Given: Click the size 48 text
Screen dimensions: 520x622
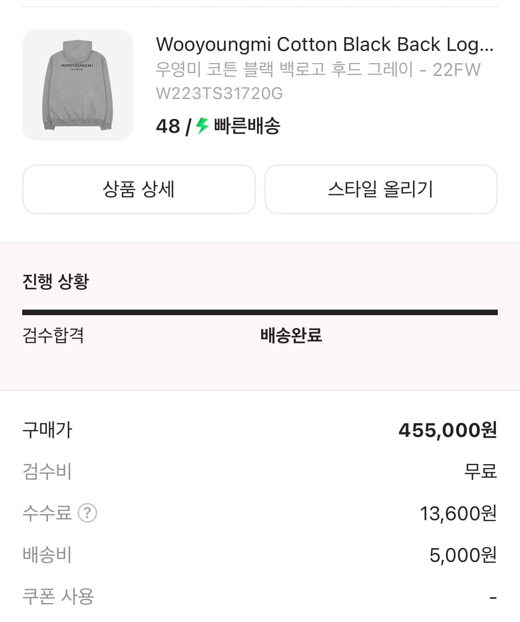Looking at the screenshot, I should (168, 126).
